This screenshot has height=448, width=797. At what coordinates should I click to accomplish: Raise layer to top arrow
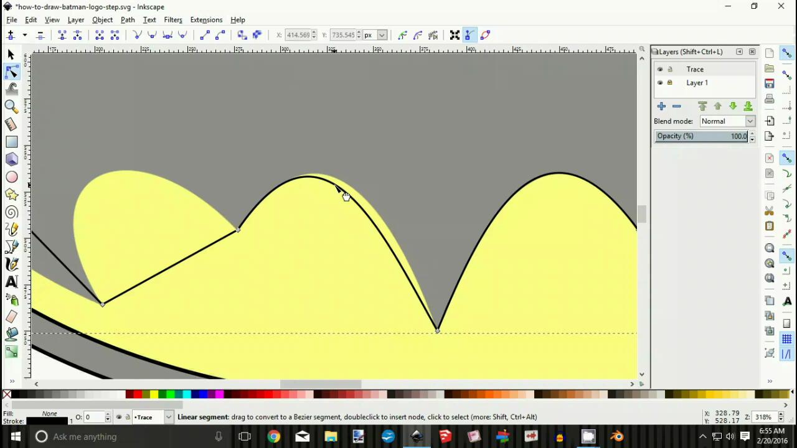pyautogui.click(x=702, y=106)
